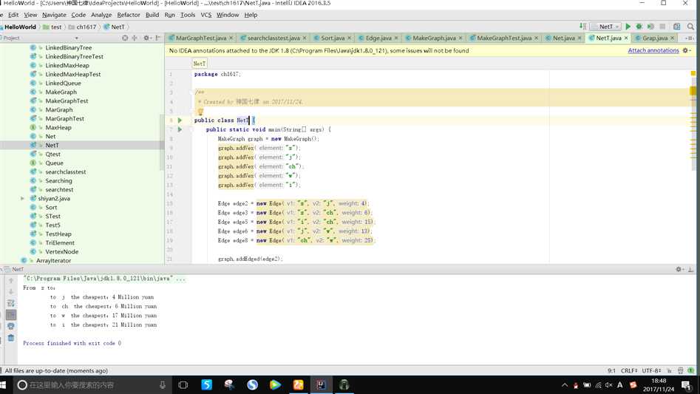The image size is (700, 394).
Task: Click NetT breadcrumb in editor
Action: point(199,64)
